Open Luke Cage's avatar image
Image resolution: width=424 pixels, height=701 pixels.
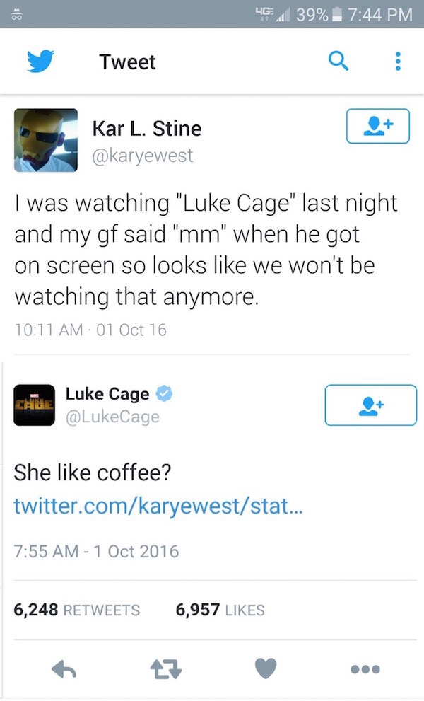35,405
